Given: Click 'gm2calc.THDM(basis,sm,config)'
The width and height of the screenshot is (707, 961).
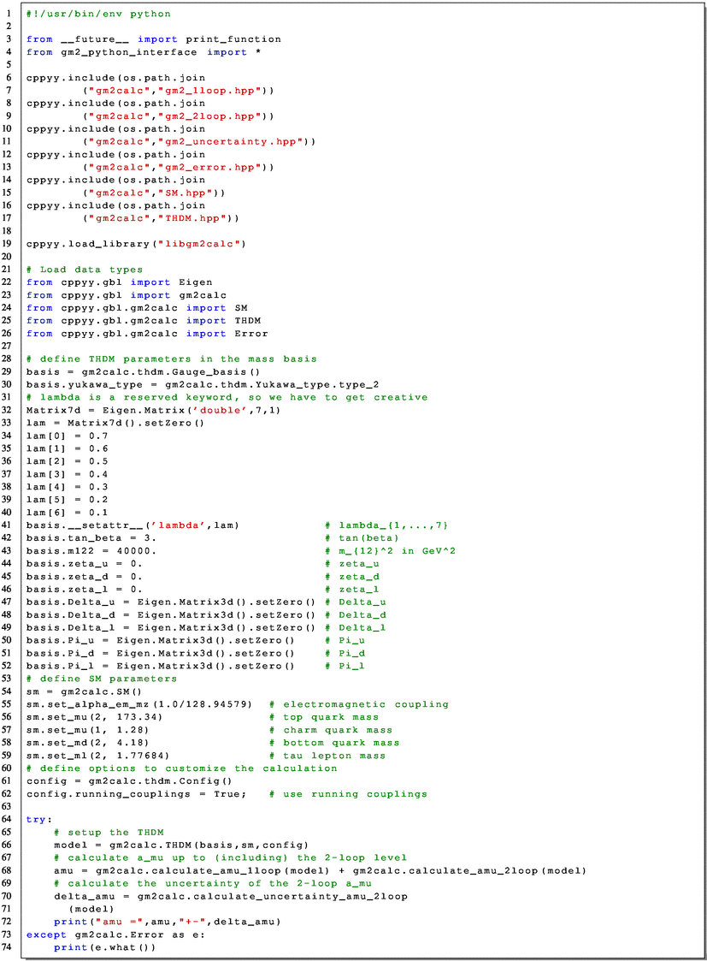Looking at the screenshot, I should pos(209,845).
